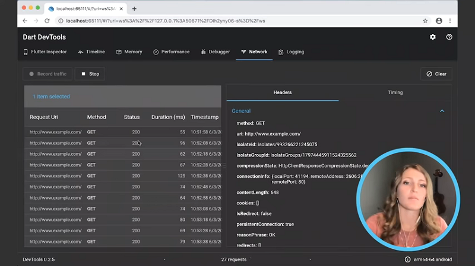The image size is (475, 266).
Task: Select request with duration 96
Action: pos(123,143)
